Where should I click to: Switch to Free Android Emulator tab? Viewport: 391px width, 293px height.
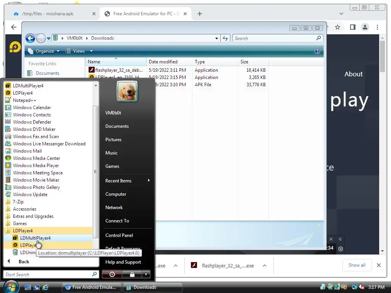pos(146,14)
